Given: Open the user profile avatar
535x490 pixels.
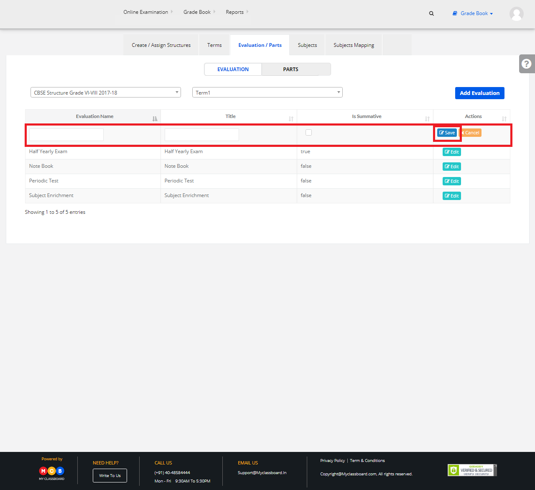Looking at the screenshot, I should coord(517,14).
